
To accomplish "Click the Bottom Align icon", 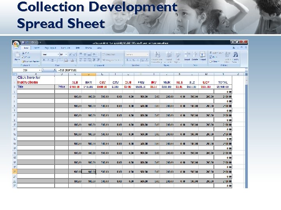I will coord(89,54).
